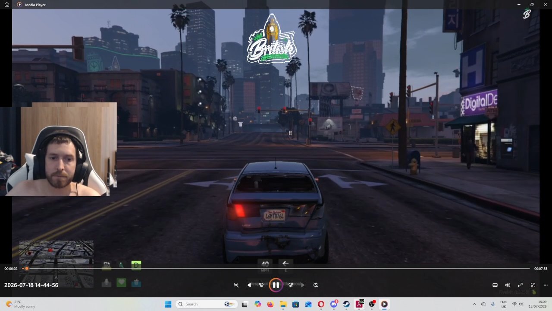Open Opera browser from the taskbar
This screenshot has width=552, height=311.
(x=321, y=304)
